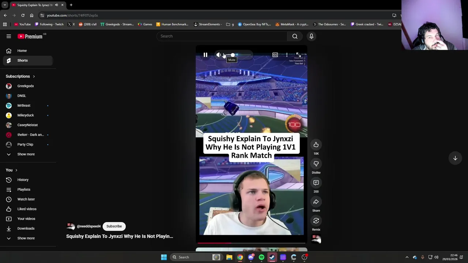The height and width of the screenshot is (263, 468).
Task: Toggle the hamburger guide menu
Action: click(9, 36)
